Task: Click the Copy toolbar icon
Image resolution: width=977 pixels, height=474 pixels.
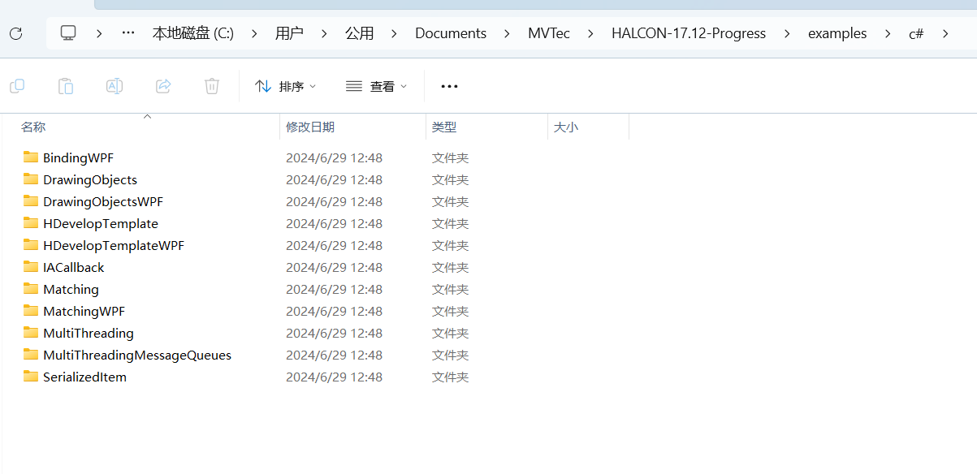Action: coord(17,86)
